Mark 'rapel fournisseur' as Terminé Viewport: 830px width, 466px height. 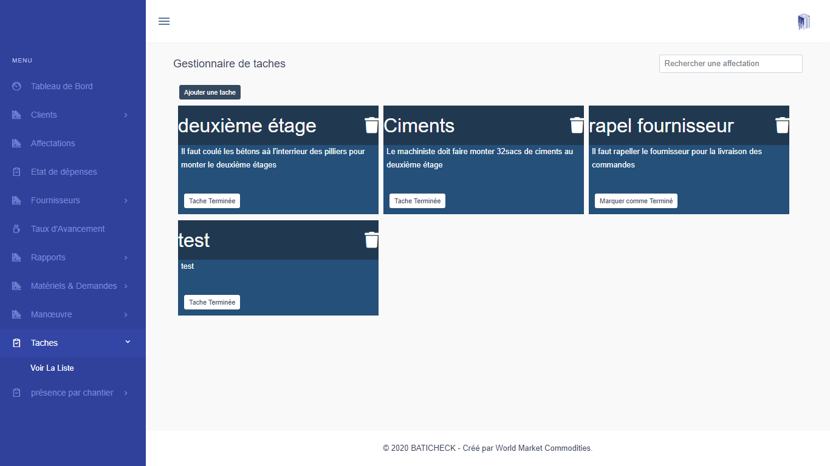tap(636, 201)
